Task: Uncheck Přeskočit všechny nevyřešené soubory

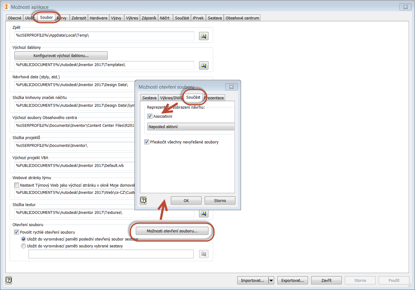Action: 147,142
